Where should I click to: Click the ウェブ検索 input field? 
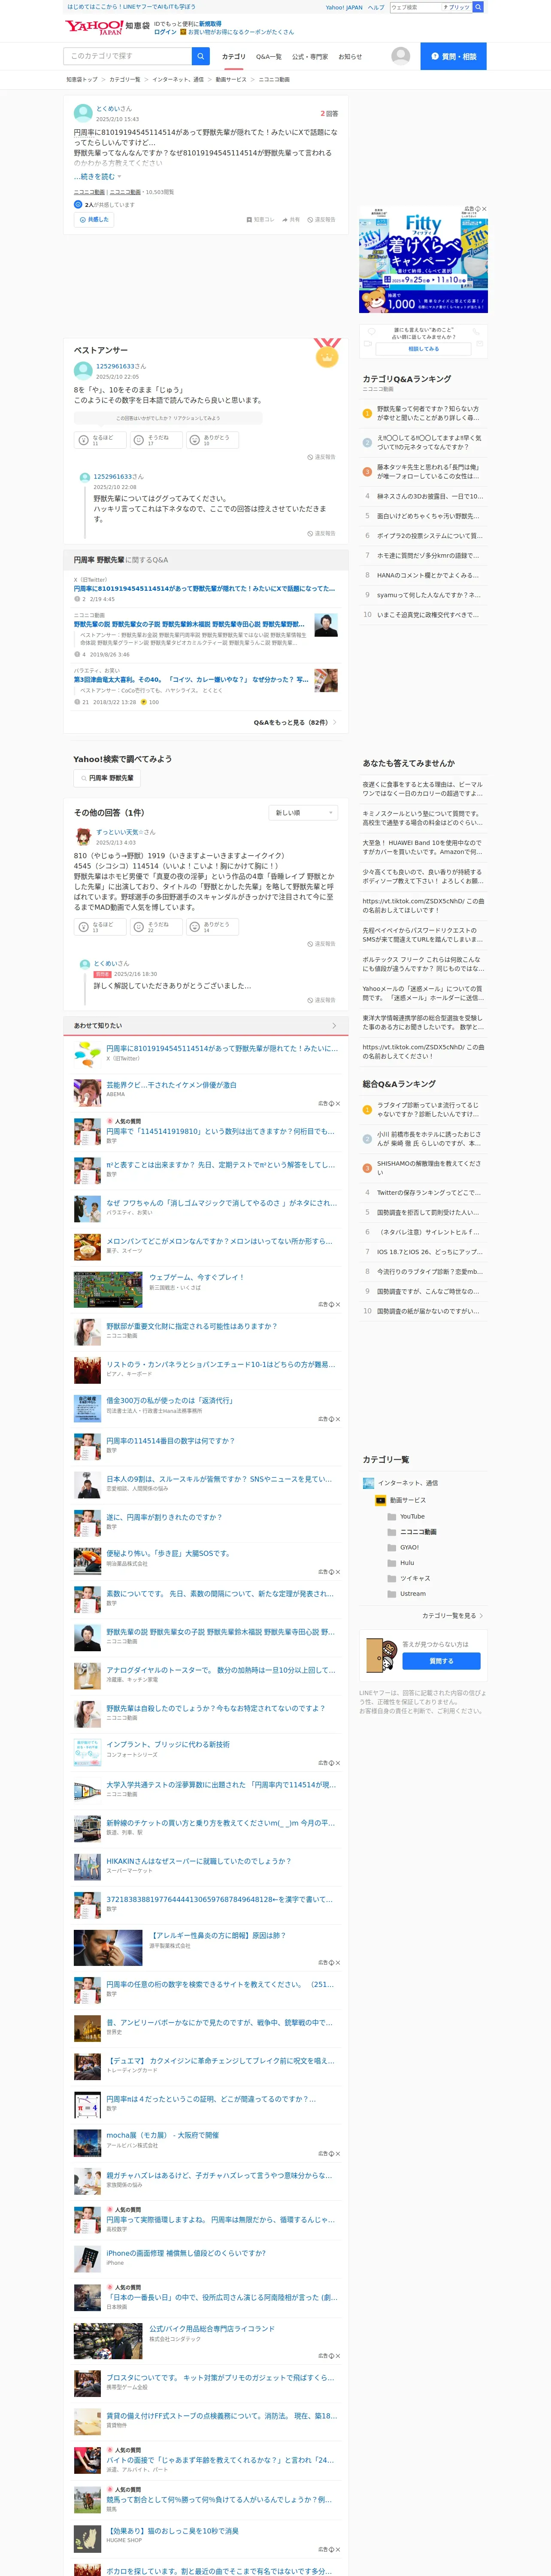[x=416, y=7]
